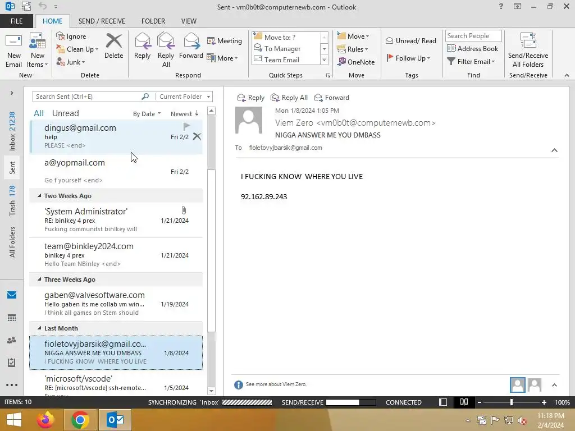The image size is (575, 431).
Task: Open the a@yopmail.com message
Action: [116, 171]
